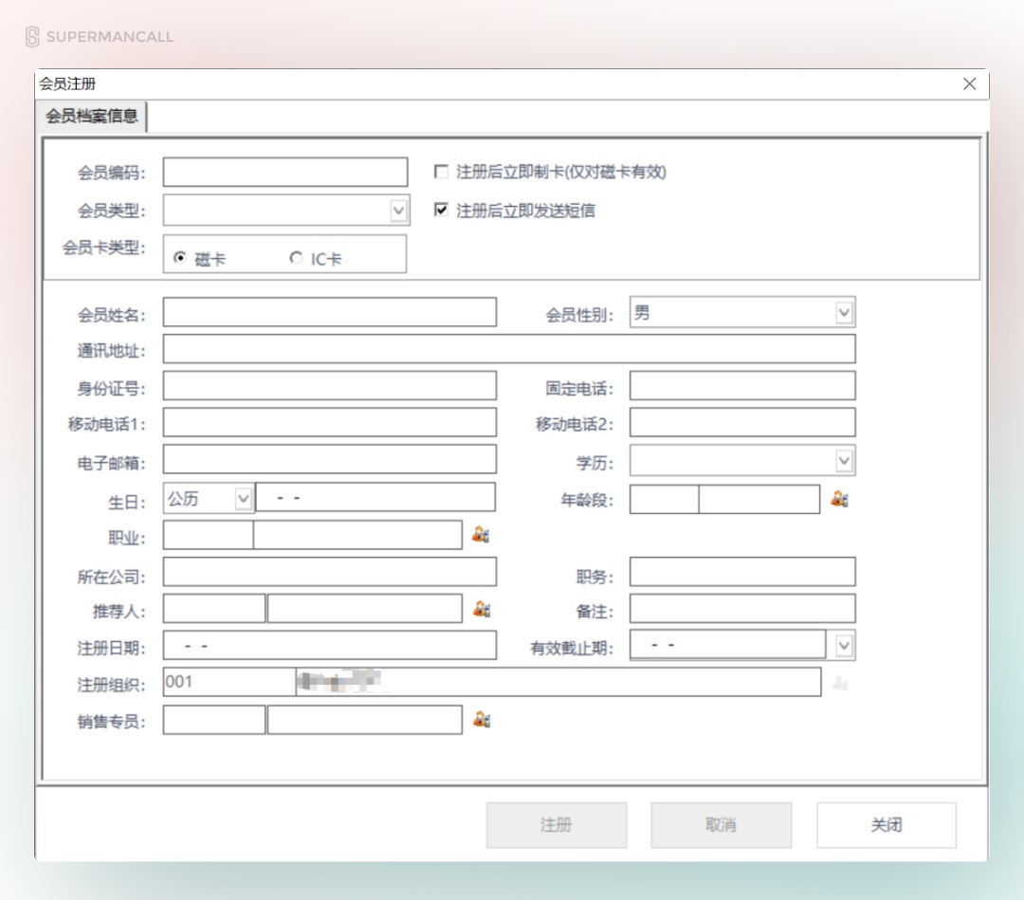Click lookup icon beside 职业 field

tap(481, 535)
